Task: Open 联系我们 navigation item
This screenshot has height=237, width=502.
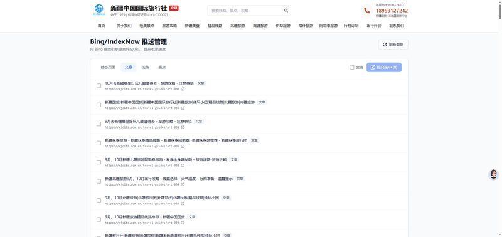Action: [x=397, y=26]
